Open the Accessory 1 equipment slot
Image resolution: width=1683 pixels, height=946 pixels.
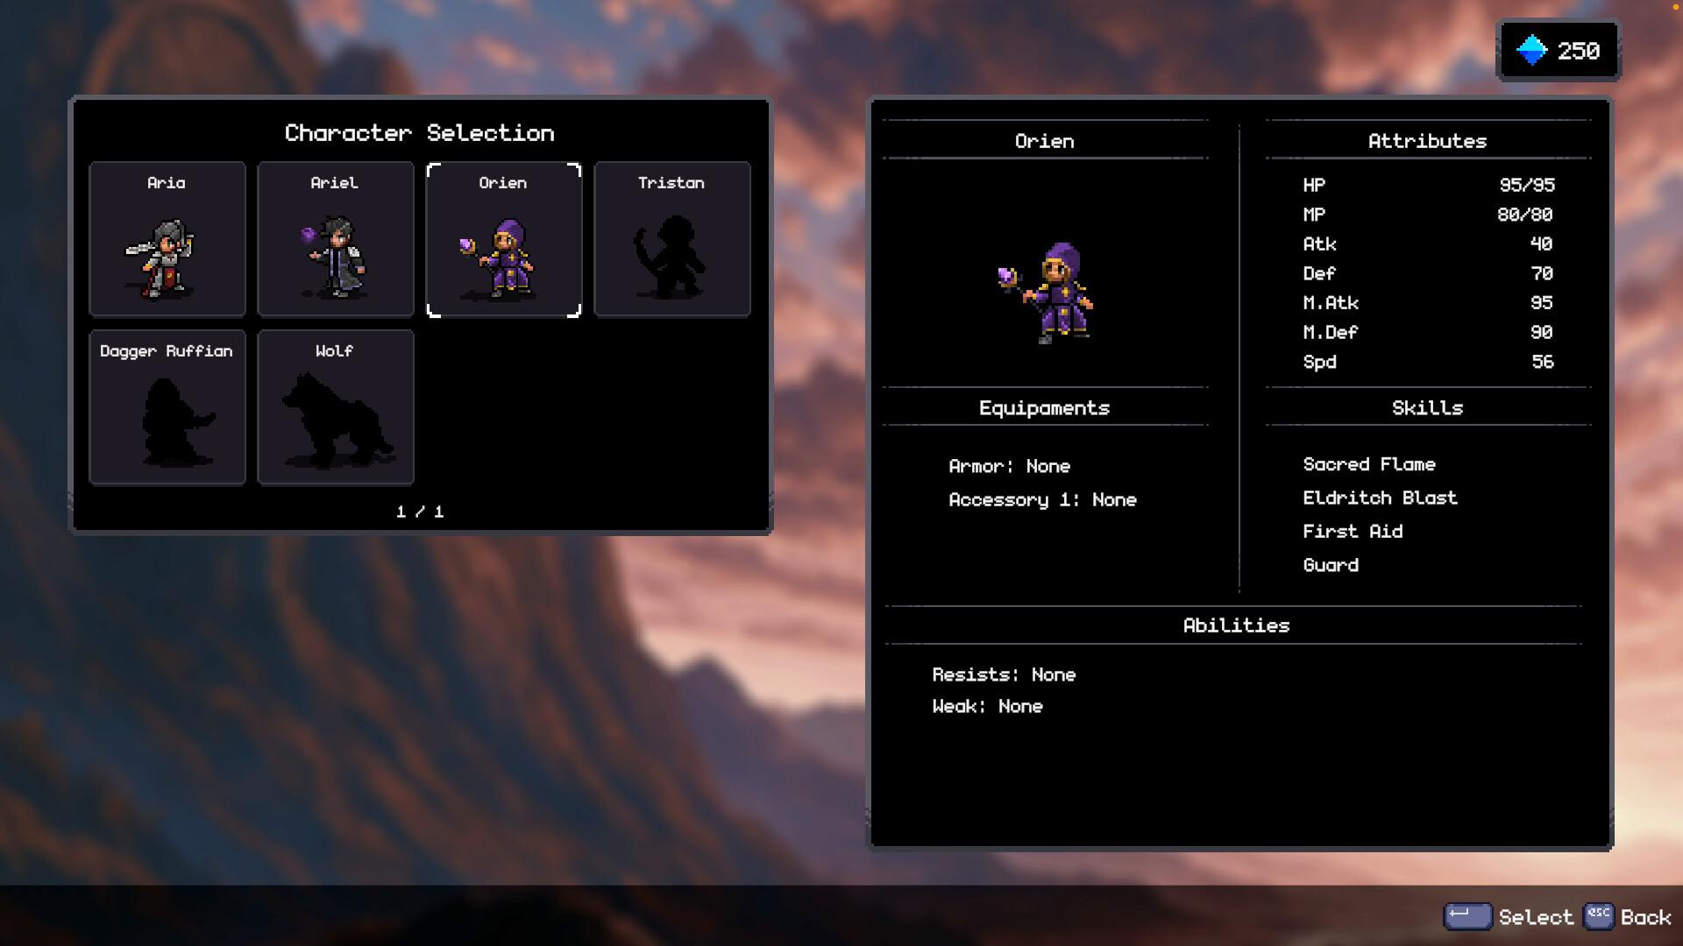point(1043,499)
